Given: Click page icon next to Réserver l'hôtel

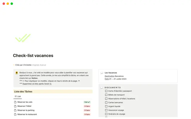Looking at the screenshot, I should pos(15,106).
